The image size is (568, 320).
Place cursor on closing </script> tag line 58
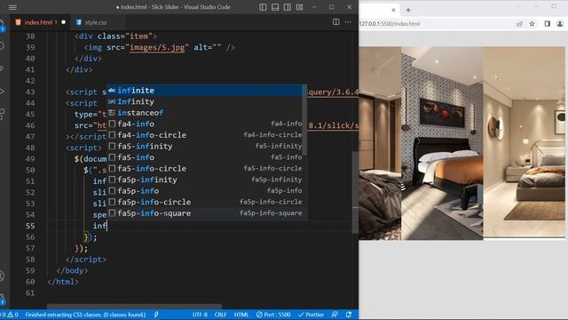pyautogui.click(x=86, y=260)
